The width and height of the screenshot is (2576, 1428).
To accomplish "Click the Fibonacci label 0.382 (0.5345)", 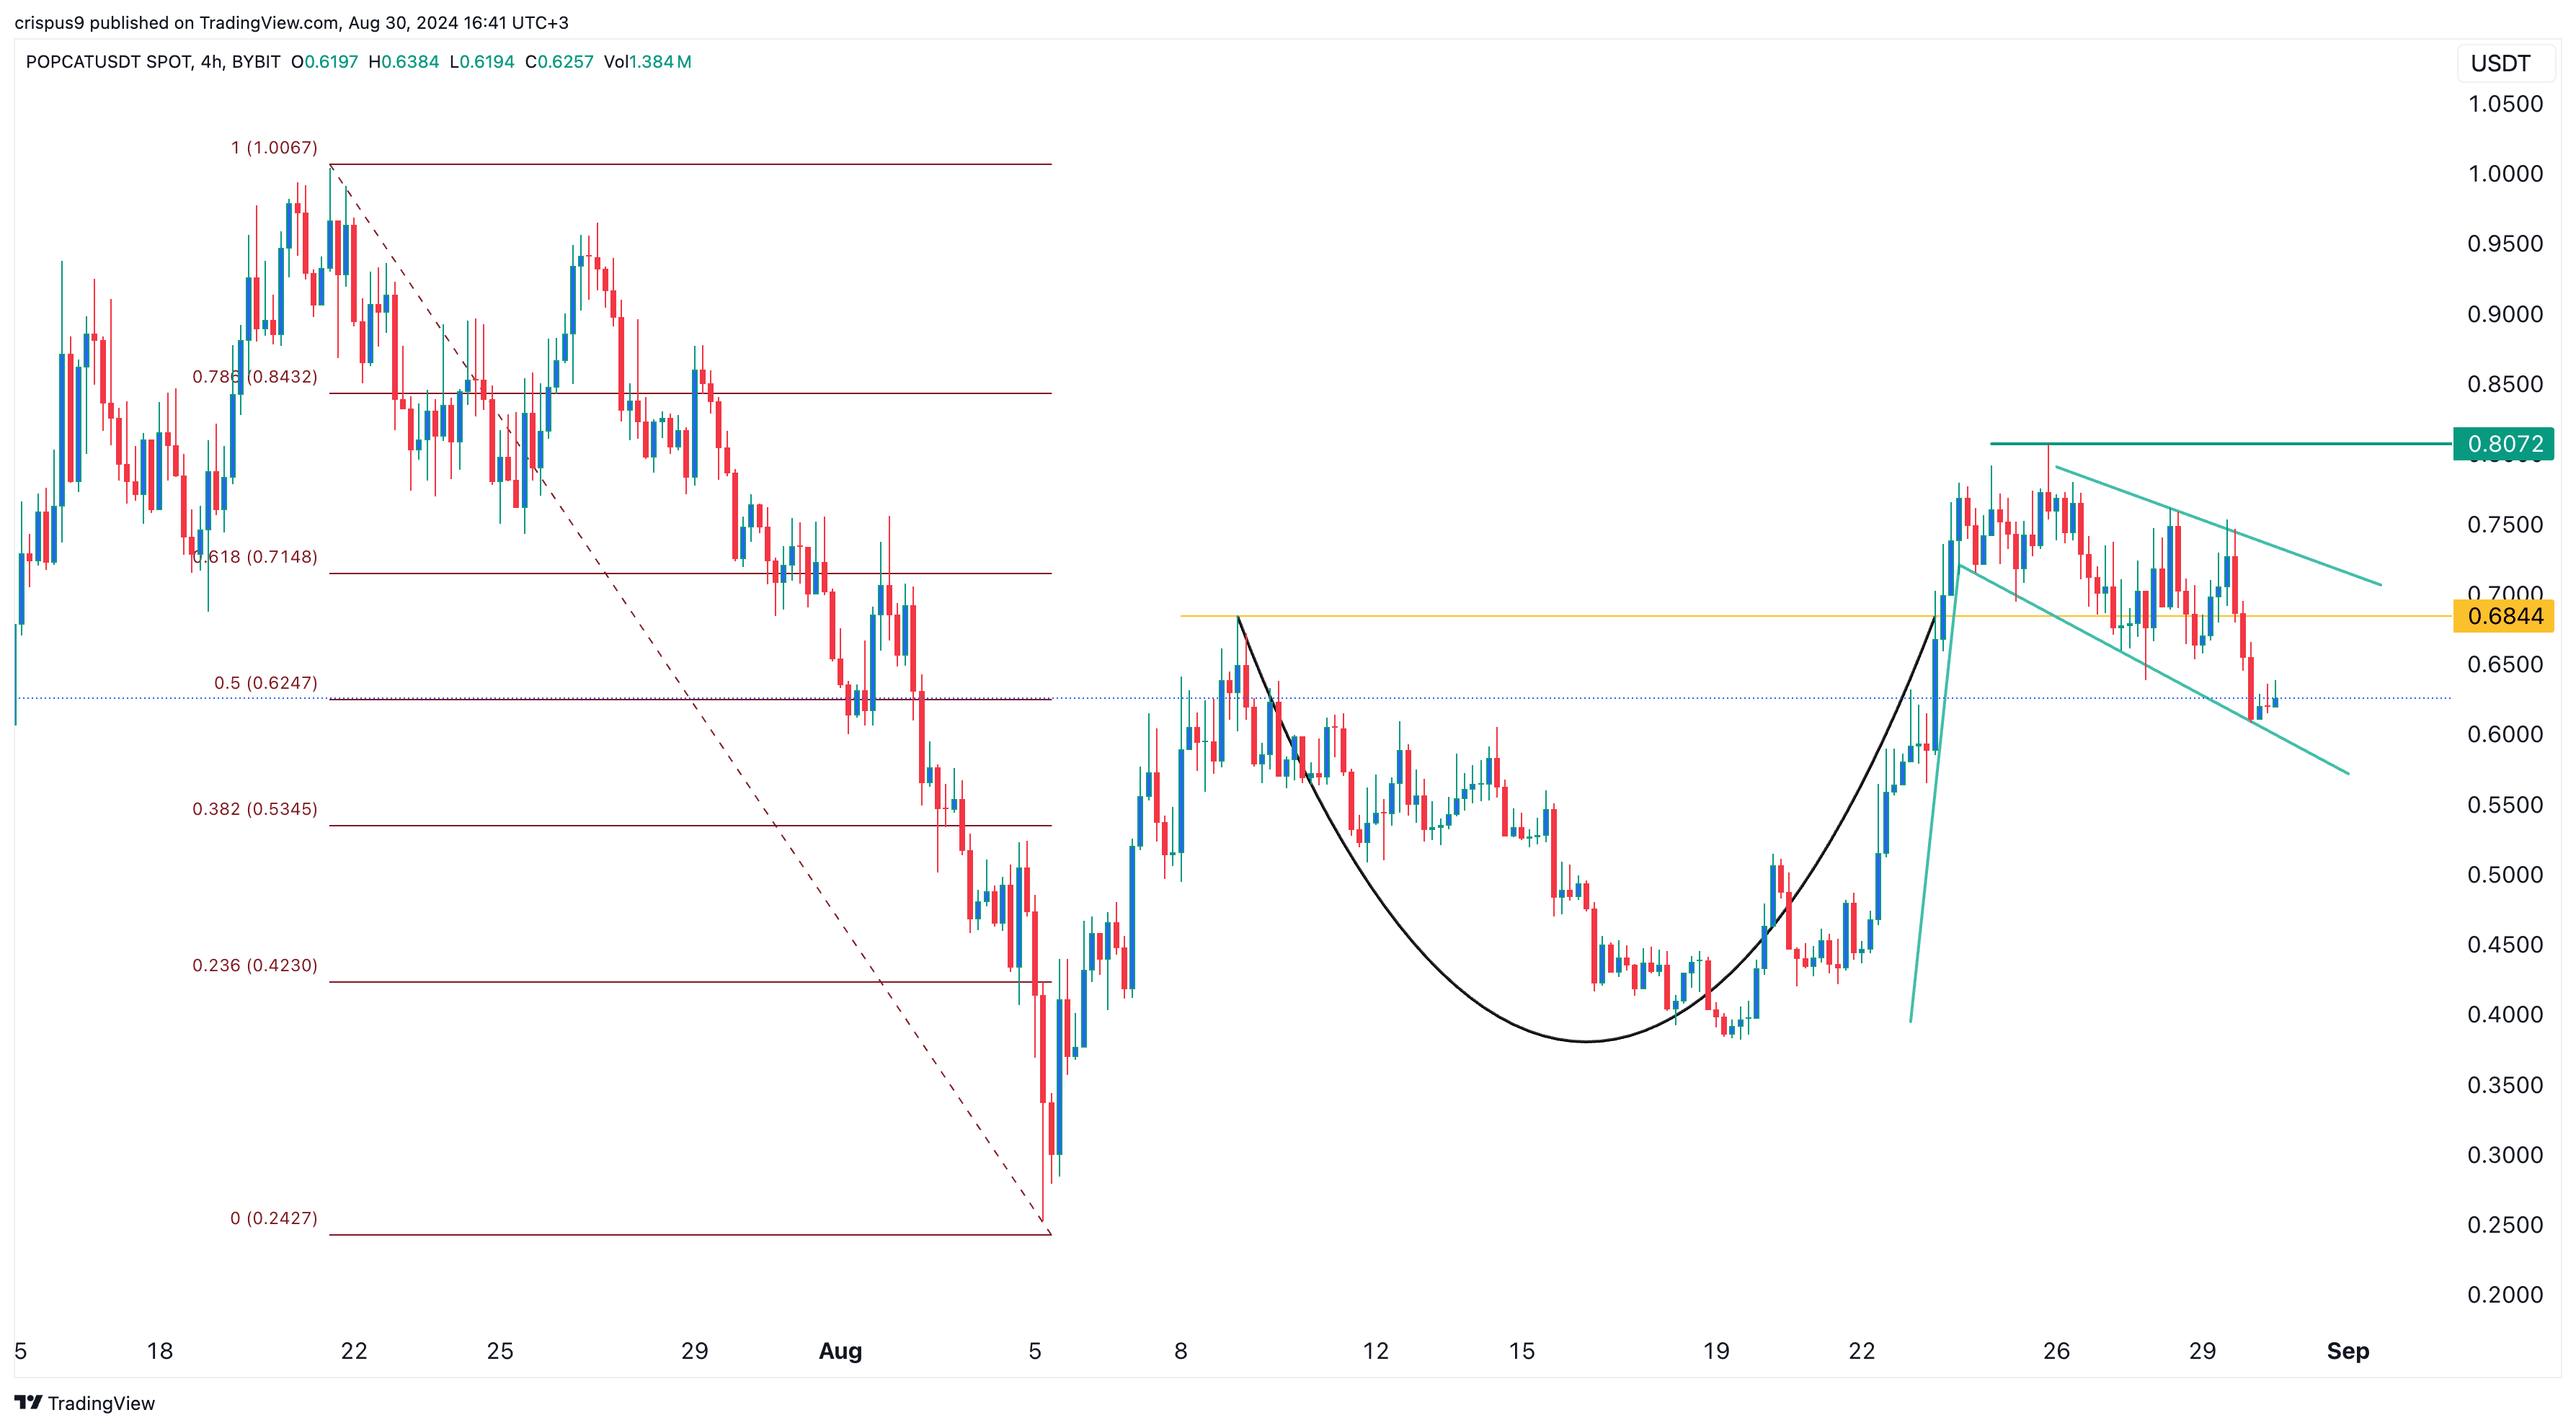I will click(x=255, y=808).
